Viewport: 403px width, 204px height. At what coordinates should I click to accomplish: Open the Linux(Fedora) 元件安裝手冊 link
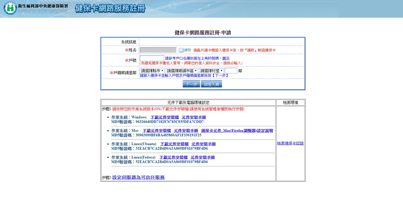pyautogui.click(x=203, y=157)
